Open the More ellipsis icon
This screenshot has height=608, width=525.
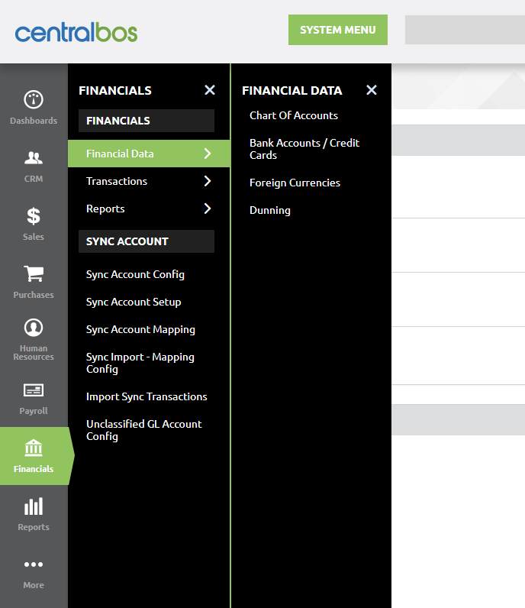pyautogui.click(x=34, y=565)
